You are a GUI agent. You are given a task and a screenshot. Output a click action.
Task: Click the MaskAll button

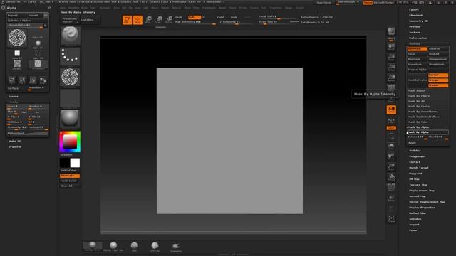click(438, 54)
